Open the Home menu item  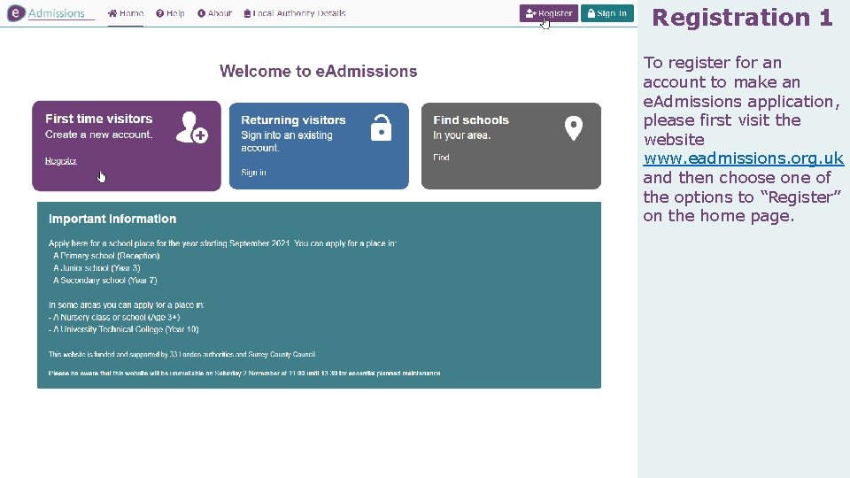coord(125,13)
